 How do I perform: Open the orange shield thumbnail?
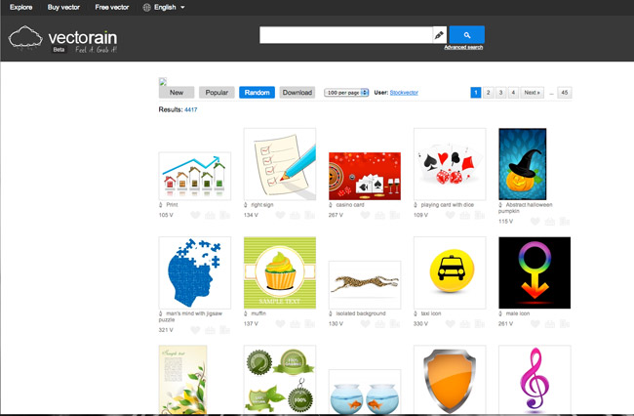pos(450,380)
